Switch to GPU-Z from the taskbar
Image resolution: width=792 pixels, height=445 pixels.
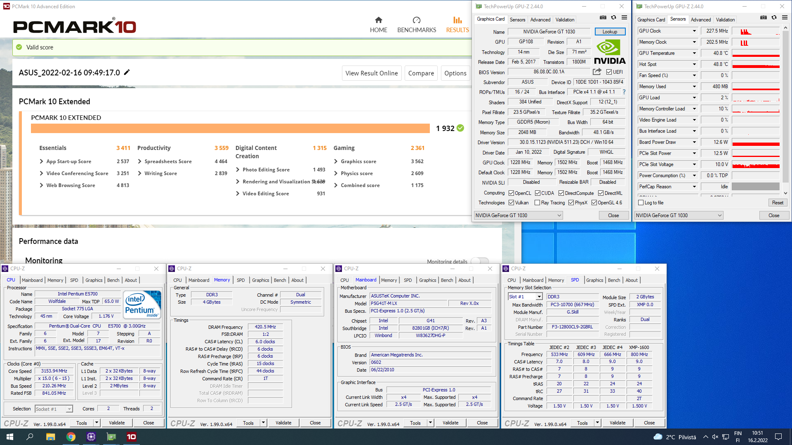pyautogui.click(x=111, y=437)
